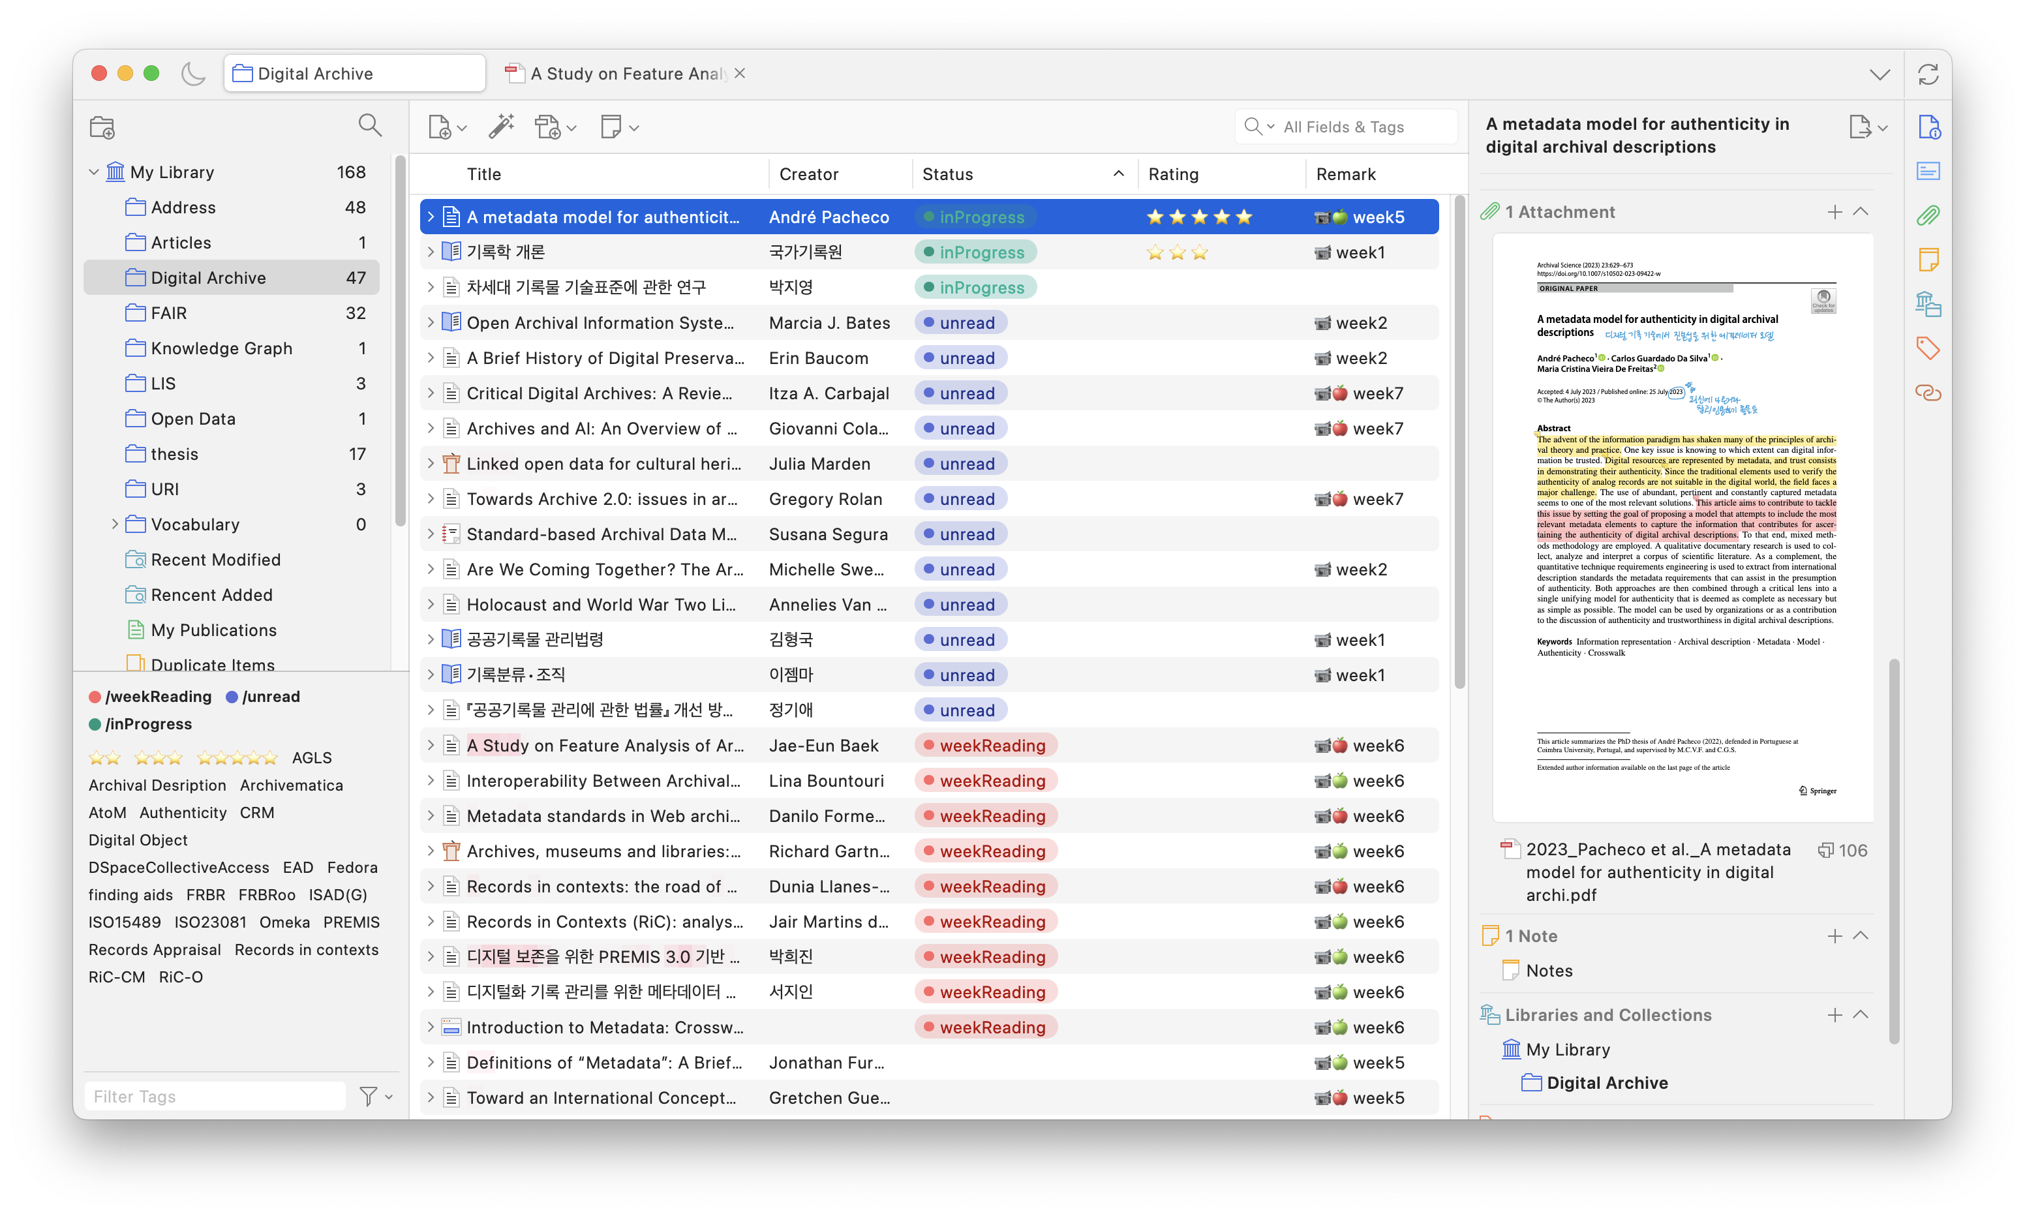The image size is (2025, 1216).
Task: Collapse the Note section chevron
Action: 1861,935
